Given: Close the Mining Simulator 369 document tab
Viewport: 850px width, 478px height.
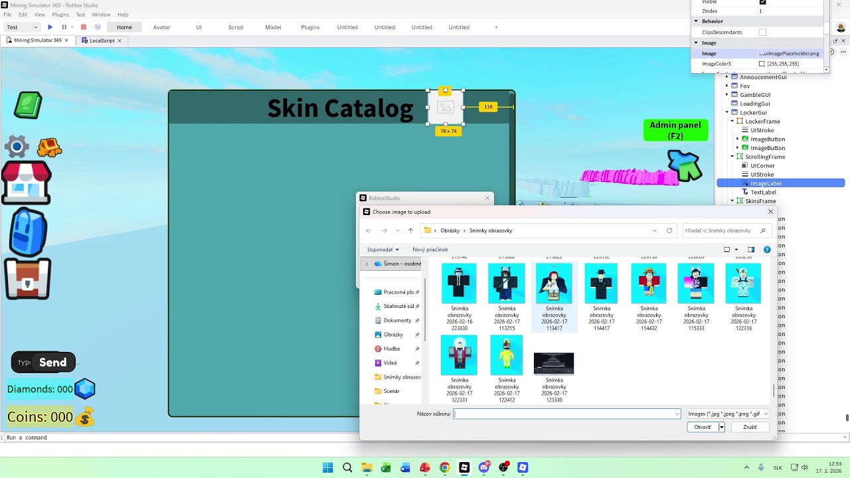Looking at the screenshot, I should pos(67,40).
